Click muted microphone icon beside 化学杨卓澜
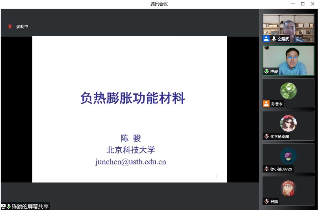 click(x=266, y=136)
